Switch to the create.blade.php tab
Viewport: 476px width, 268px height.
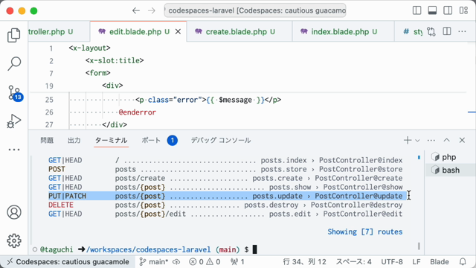point(236,31)
